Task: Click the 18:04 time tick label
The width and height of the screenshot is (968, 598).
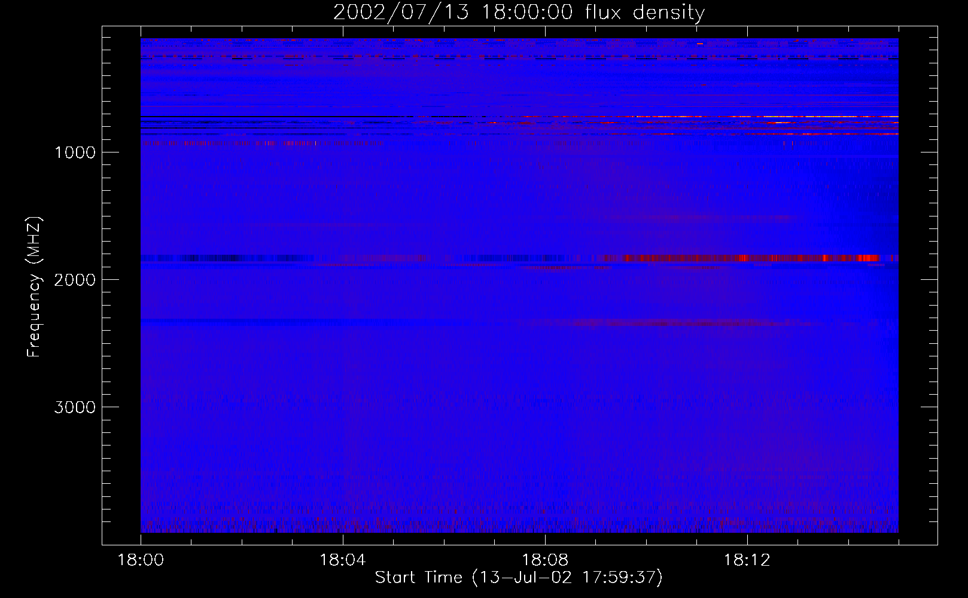Action: (343, 560)
